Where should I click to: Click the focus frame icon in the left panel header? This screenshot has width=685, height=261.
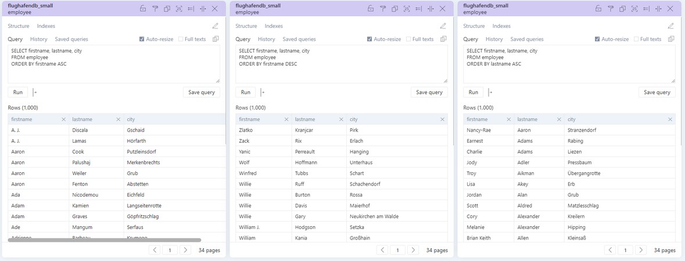tap(179, 9)
